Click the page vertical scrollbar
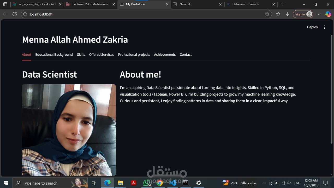The height and width of the screenshot is (188, 334). (x=332, y=89)
